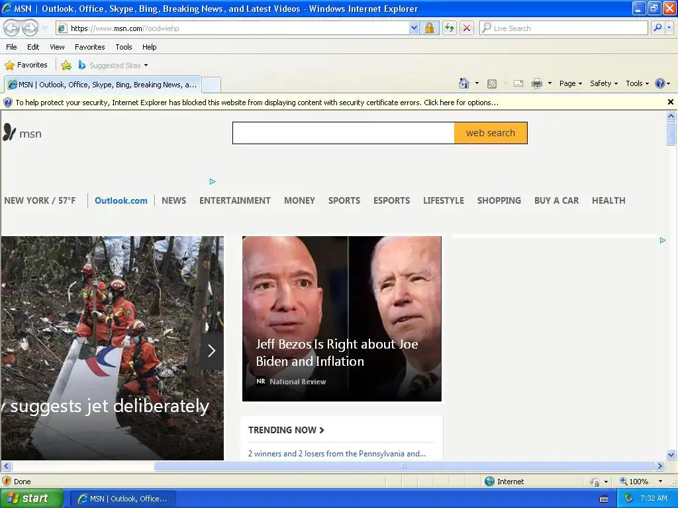Screen dimensions: 678x508
Task: Click the Home icon in command bar
Action: (464, 83)
